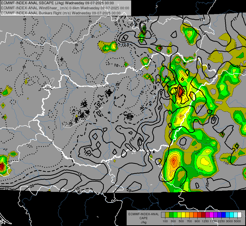Click the 30 contour label on map

(x=207, y=185)
